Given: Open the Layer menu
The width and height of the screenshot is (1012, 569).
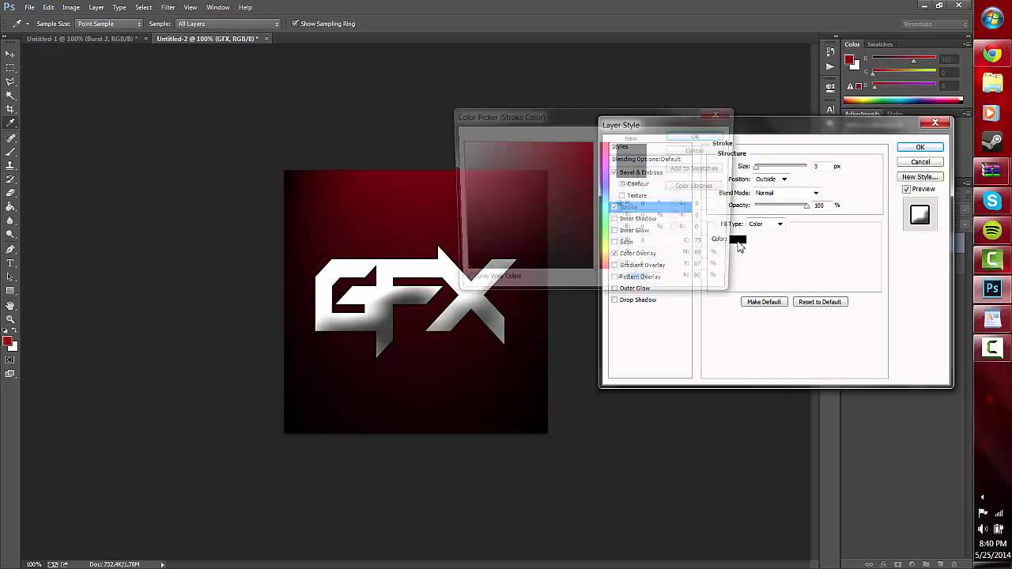Looking at the screenshot, I should (96, 7).
